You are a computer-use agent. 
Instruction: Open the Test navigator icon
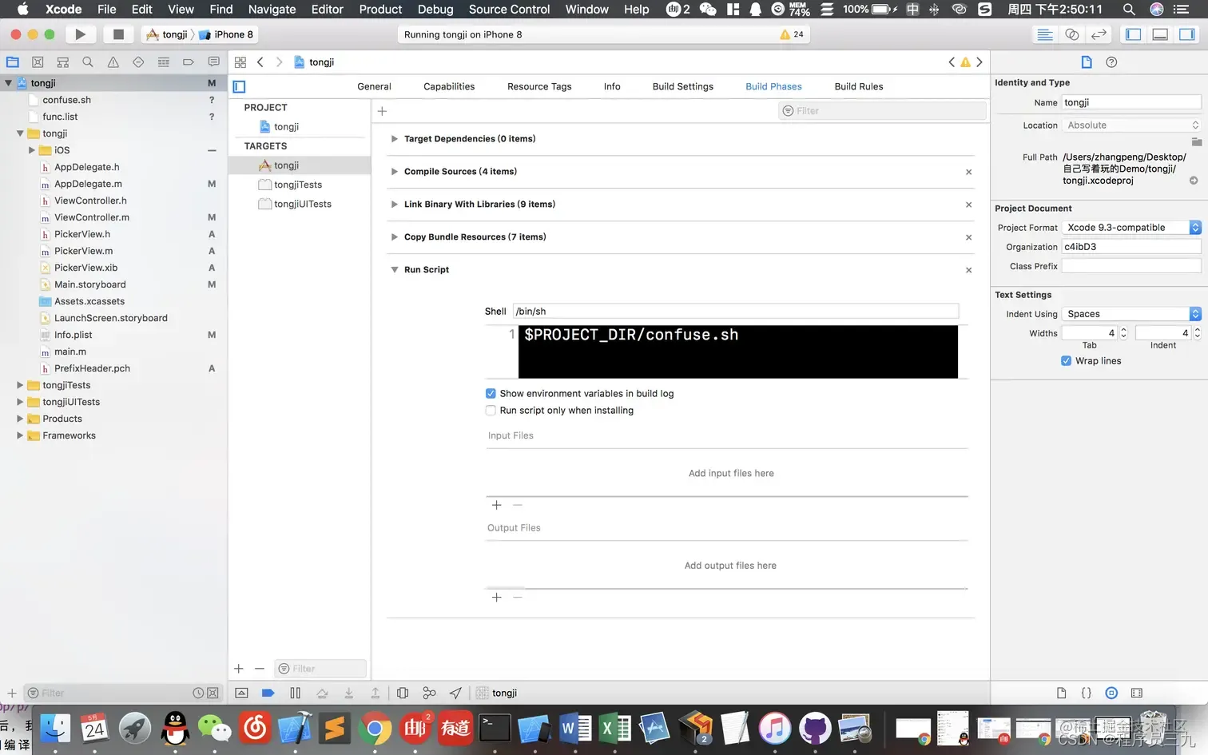tap(138, 62)
